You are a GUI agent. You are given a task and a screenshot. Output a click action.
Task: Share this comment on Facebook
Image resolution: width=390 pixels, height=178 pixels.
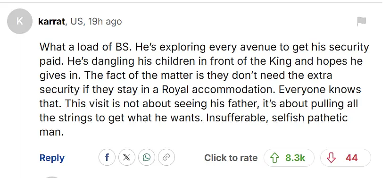107,158
